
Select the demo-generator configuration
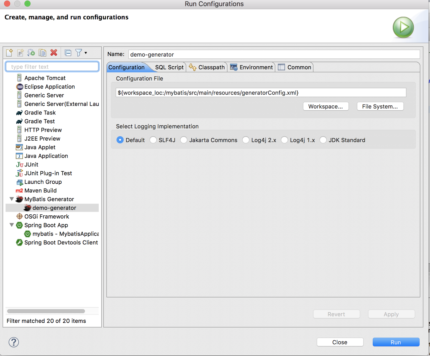pyautogui.click(x=52, y=208)
